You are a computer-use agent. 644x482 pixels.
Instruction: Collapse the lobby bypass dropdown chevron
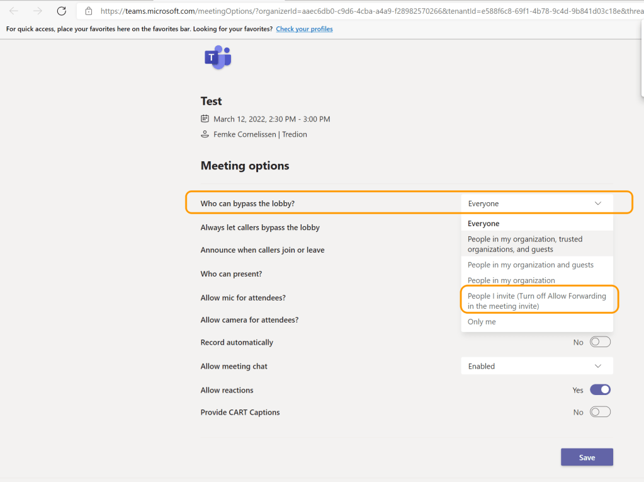(x=598, y=204)
